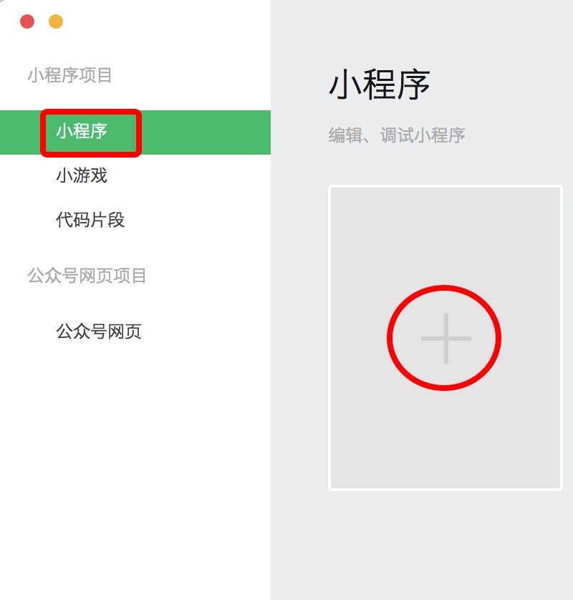This screenshot has width=573, height=600.
Task: Minimize the window using the yellow button
Action: coord(56,21)
